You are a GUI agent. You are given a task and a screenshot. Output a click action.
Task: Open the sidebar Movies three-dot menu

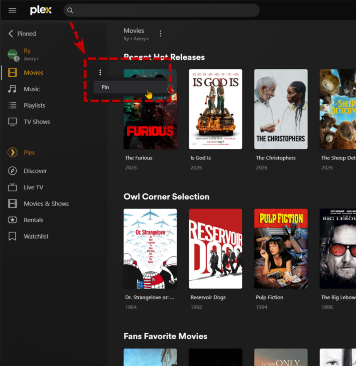click(x=100, y=72)
